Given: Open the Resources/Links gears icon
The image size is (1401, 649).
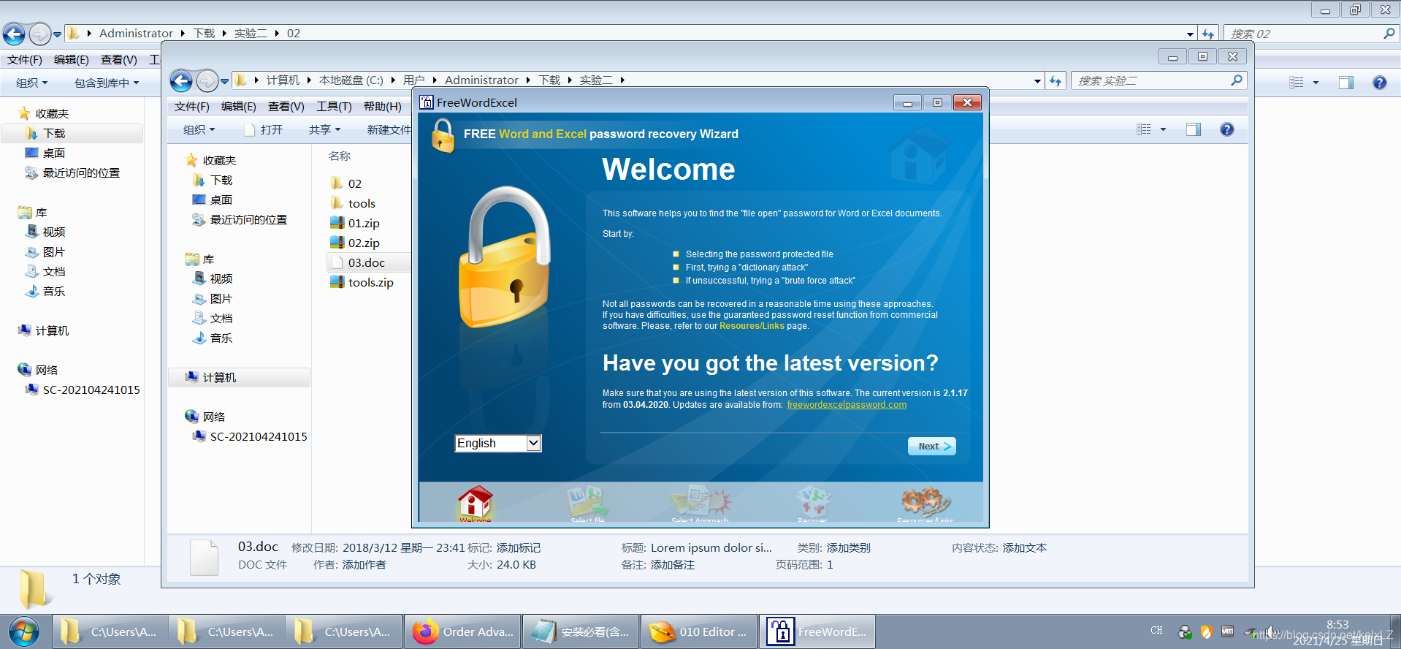Looking at the screenshot, I should click(925, 503).
